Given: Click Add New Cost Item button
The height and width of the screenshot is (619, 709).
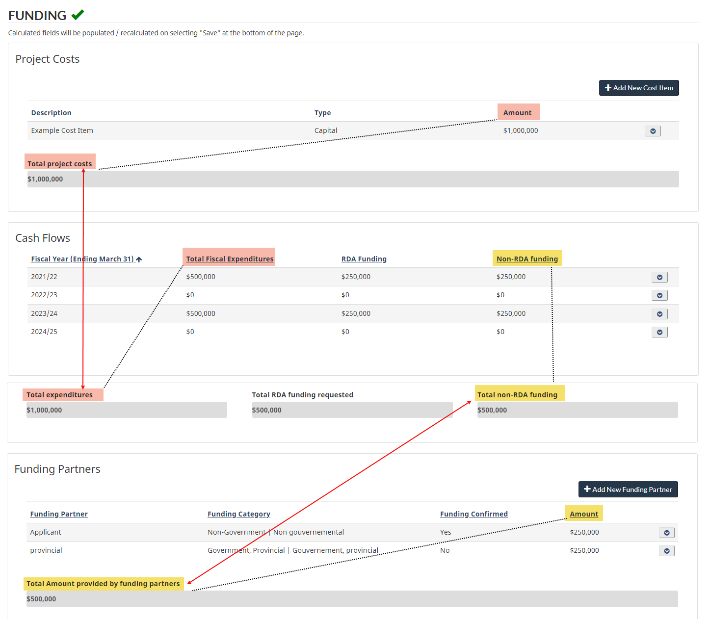Looking at the screenshot, I should [x=638, y=88].
